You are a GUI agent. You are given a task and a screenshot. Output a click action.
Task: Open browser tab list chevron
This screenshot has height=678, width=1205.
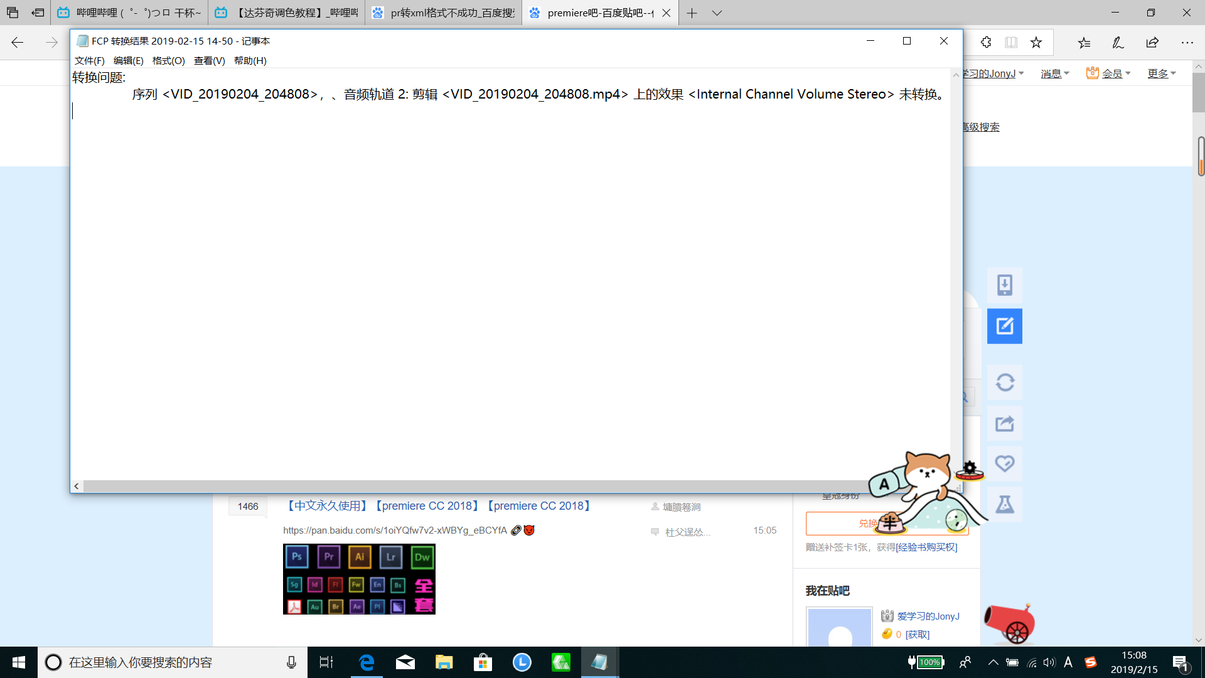(x=717, y=13)
